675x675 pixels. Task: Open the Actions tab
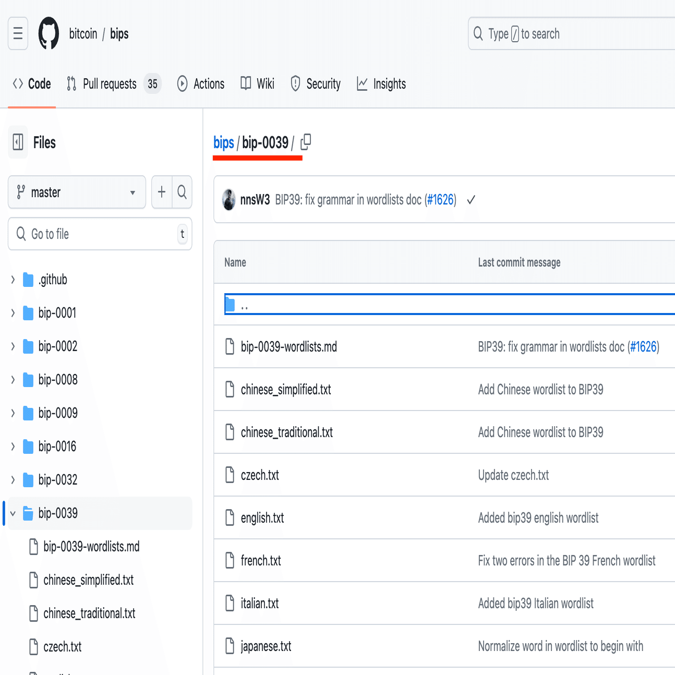[x=201, y=83]
